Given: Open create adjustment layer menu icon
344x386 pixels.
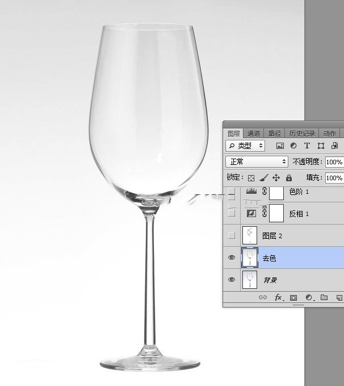Looking at the screenshot, I should point(309,298).
